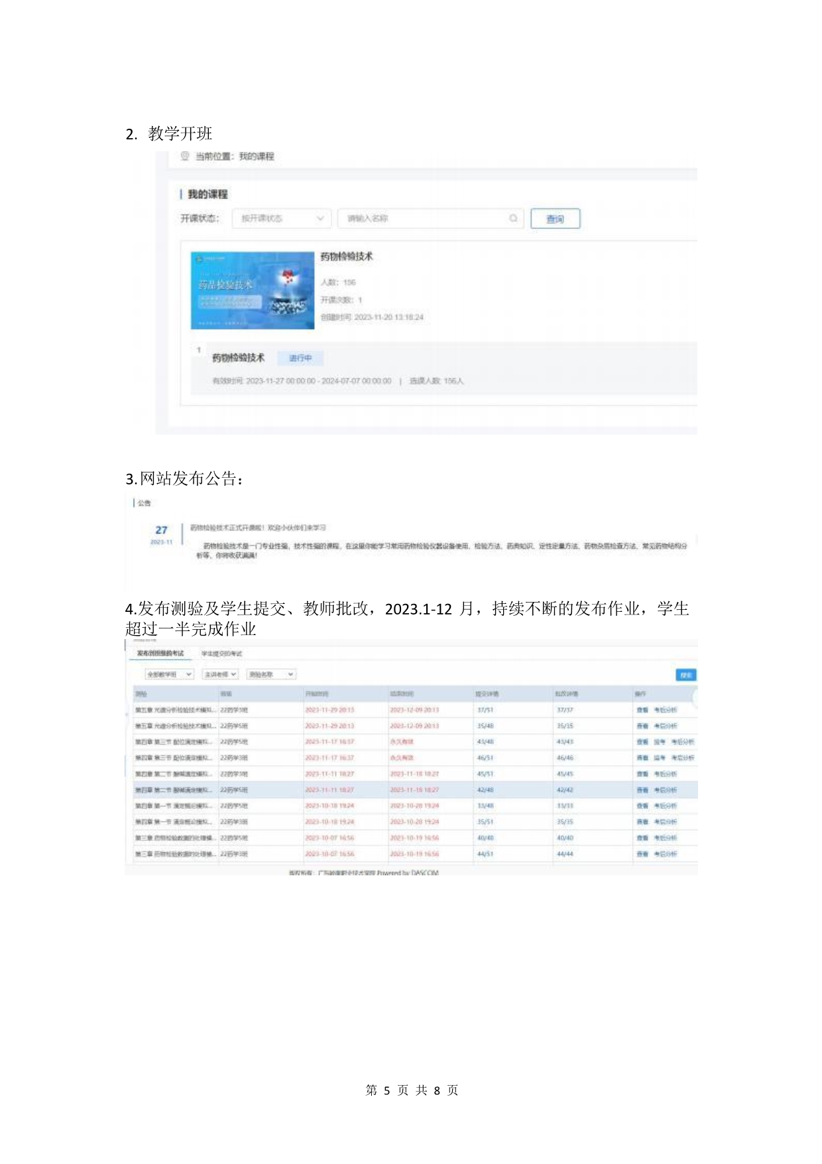
Task: Click 查看 in the row with 35/48 submissions
Action: click(x=642, y=726)
